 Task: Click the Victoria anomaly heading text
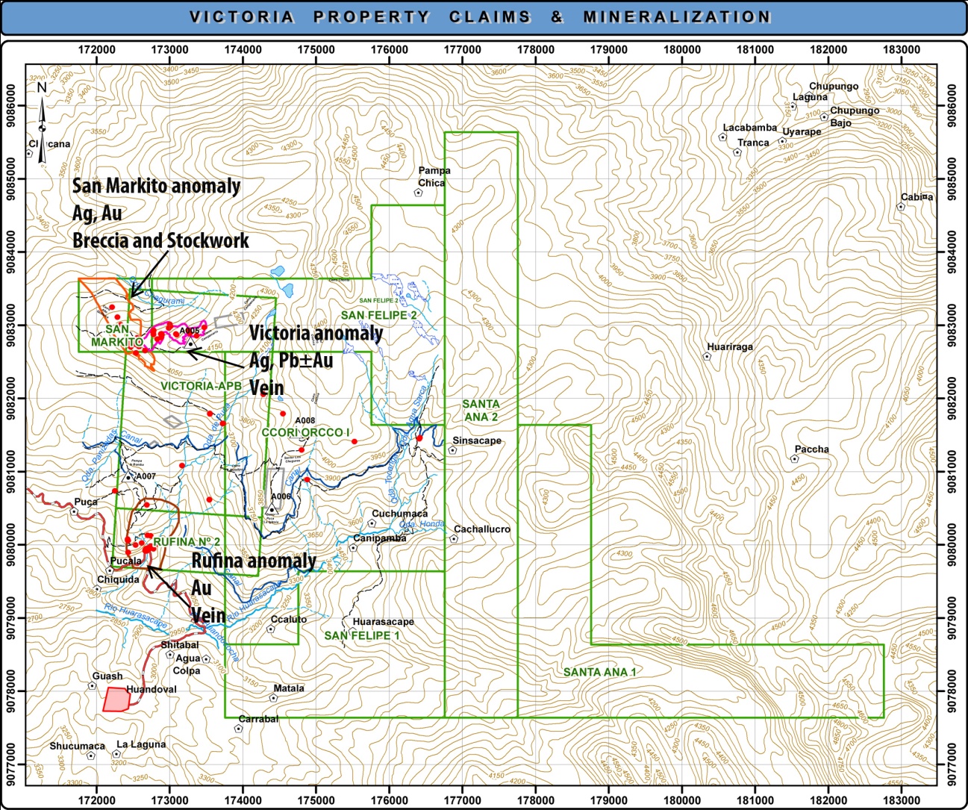click(316, 333)
